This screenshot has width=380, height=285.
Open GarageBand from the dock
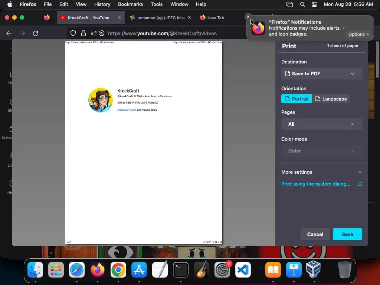[202, 270]
